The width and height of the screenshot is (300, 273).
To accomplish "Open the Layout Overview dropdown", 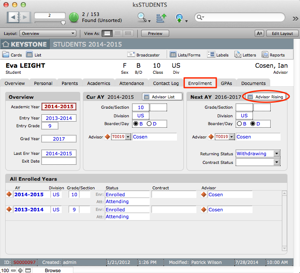I will (48, 33).
